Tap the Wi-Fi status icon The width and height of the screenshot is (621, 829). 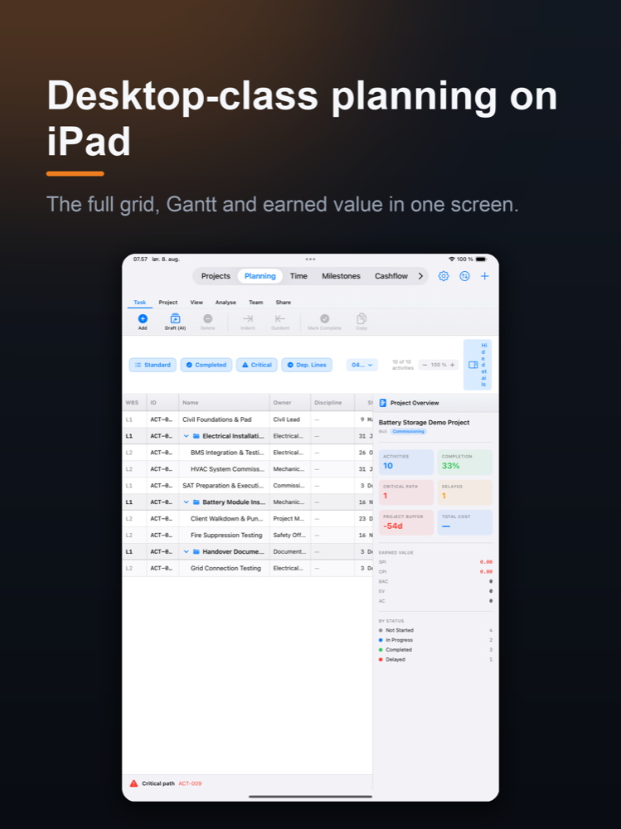pyautogui.click(x=452, y=259)
